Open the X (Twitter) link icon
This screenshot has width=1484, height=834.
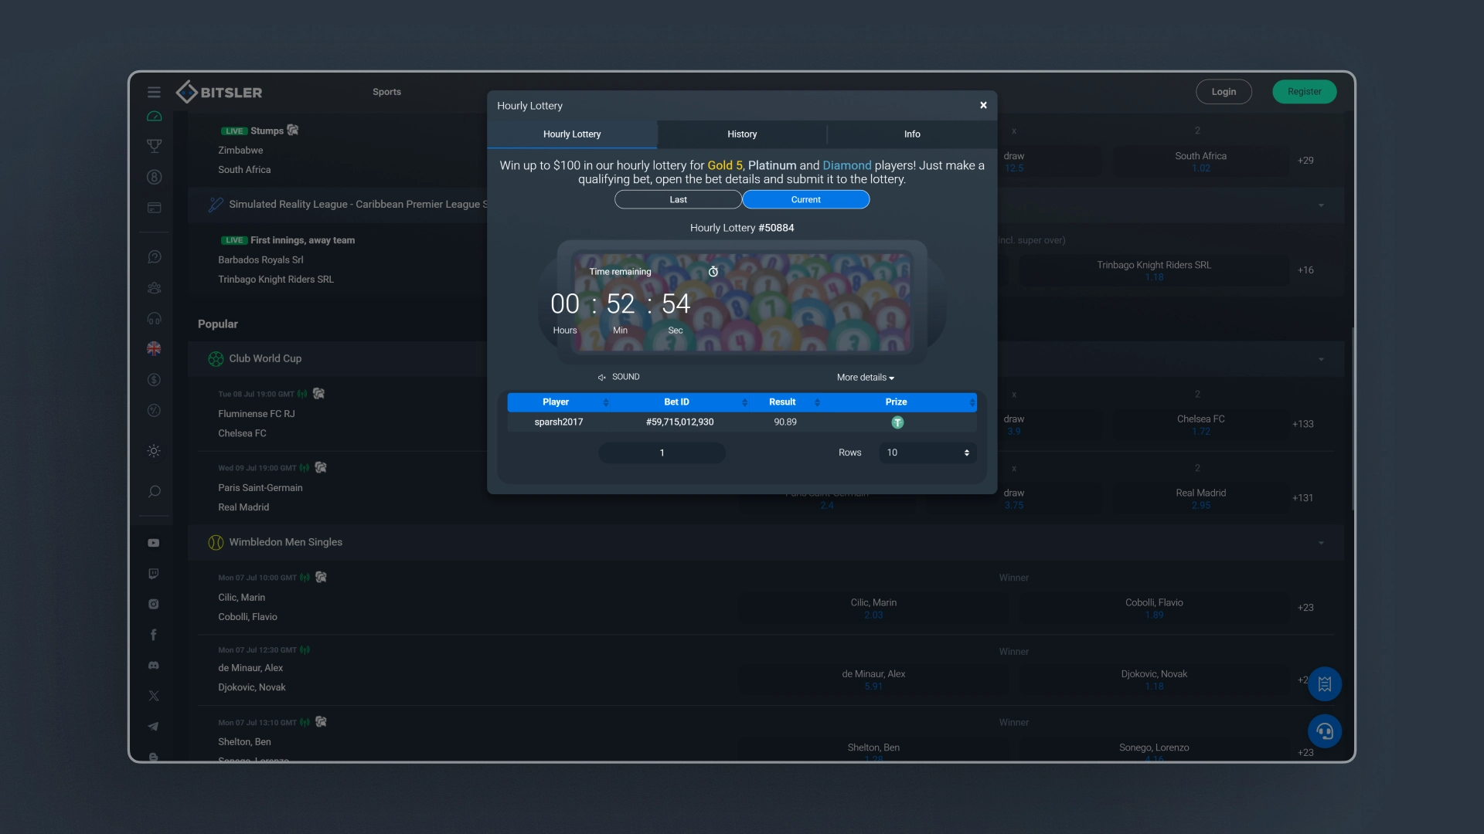coord(154,696)
